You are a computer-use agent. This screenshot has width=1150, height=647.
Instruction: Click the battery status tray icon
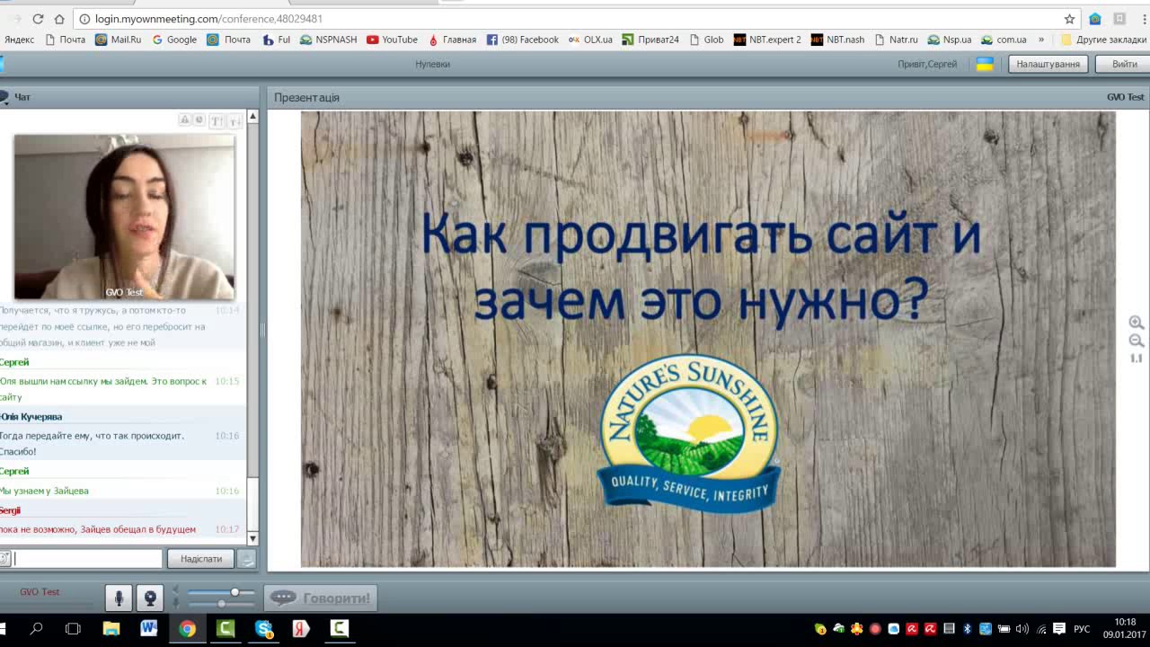click(x=1004, y=629)
